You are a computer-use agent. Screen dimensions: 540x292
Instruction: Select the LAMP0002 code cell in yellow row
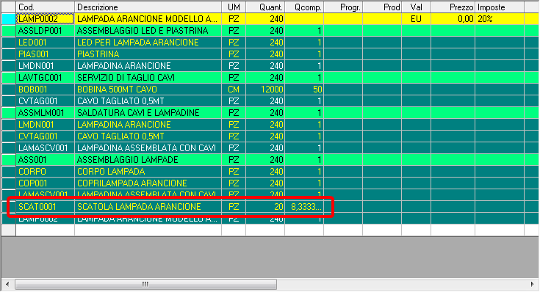point(45,19)
